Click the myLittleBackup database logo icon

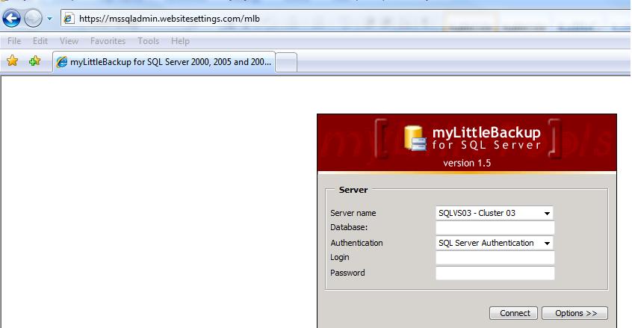tap(415, 138)
